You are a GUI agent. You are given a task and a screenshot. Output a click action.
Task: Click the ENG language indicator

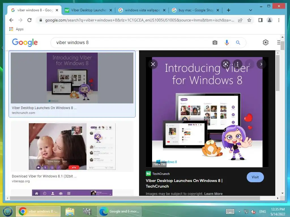tap(263, 211)
